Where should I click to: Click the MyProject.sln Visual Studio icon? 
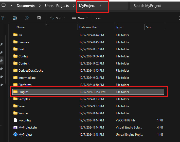pos(15,127)
